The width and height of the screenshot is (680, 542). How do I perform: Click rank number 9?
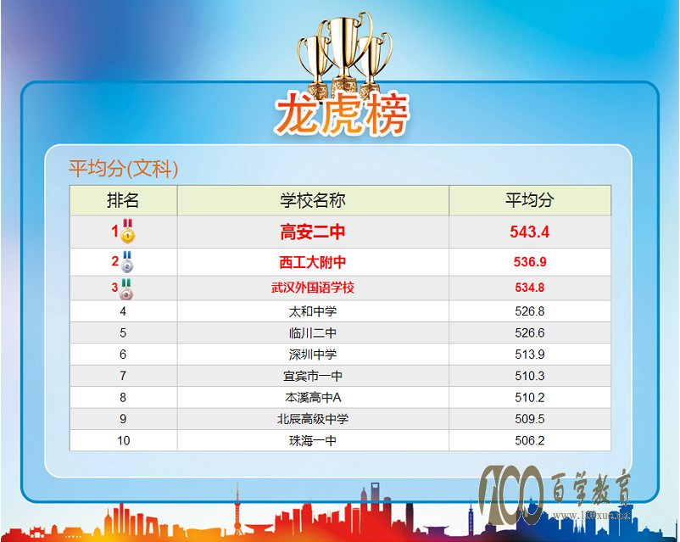pyautogui.click(x=123, y=419)
